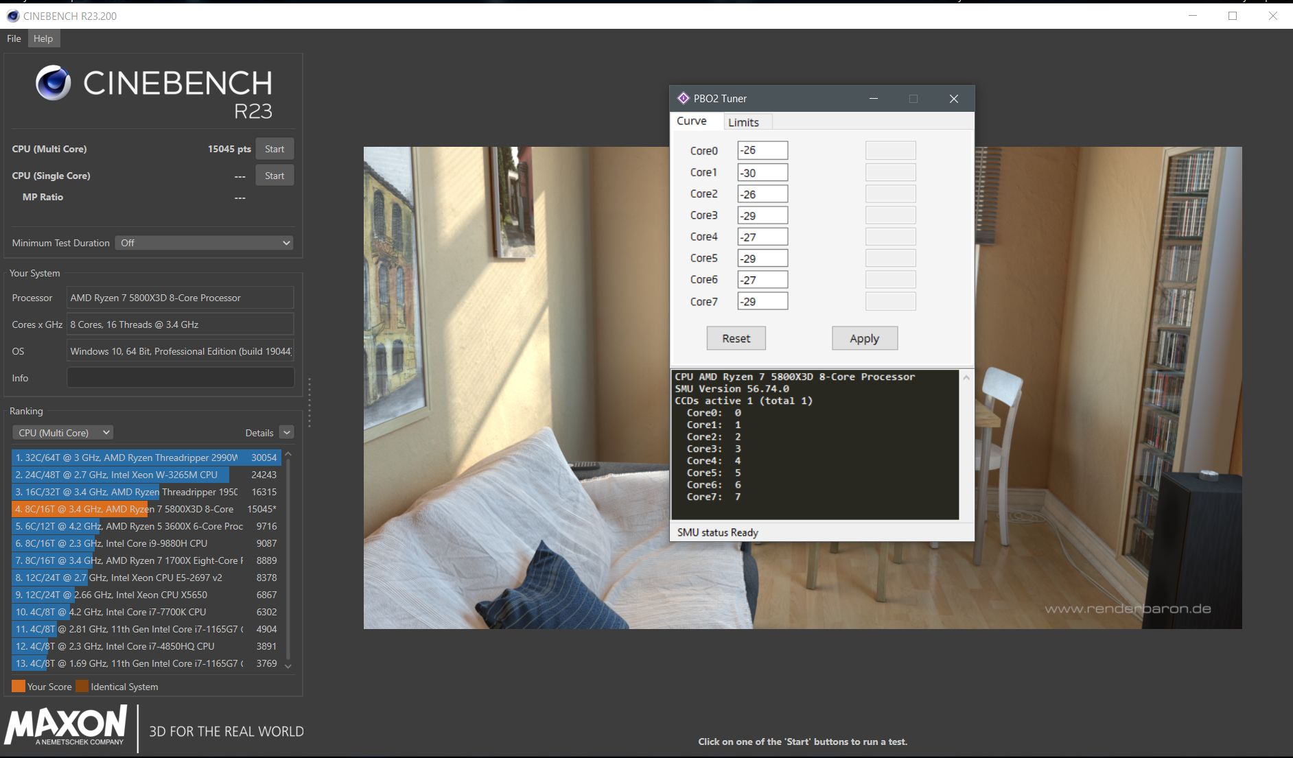Select the Intel Xeon W-3265M ranking row
Image resolution: width=1293 pixels, height=758 pixels.
click(x=146, y=475)
